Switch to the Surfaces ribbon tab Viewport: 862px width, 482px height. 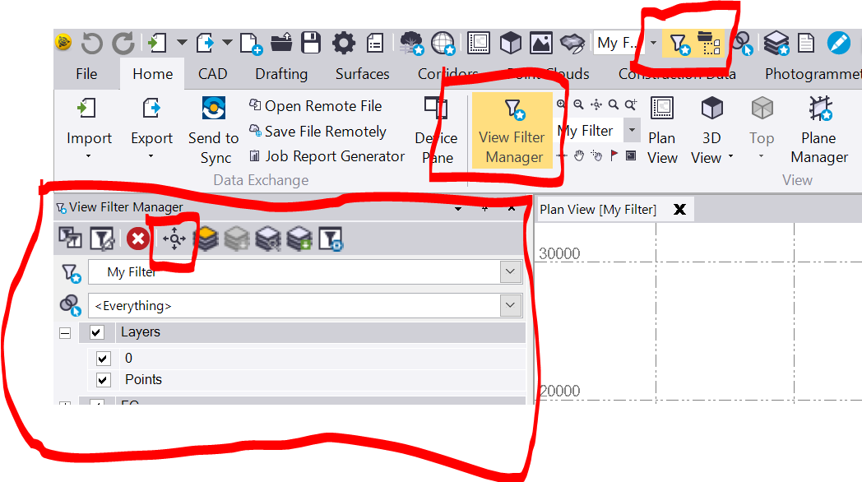[362, 73]
